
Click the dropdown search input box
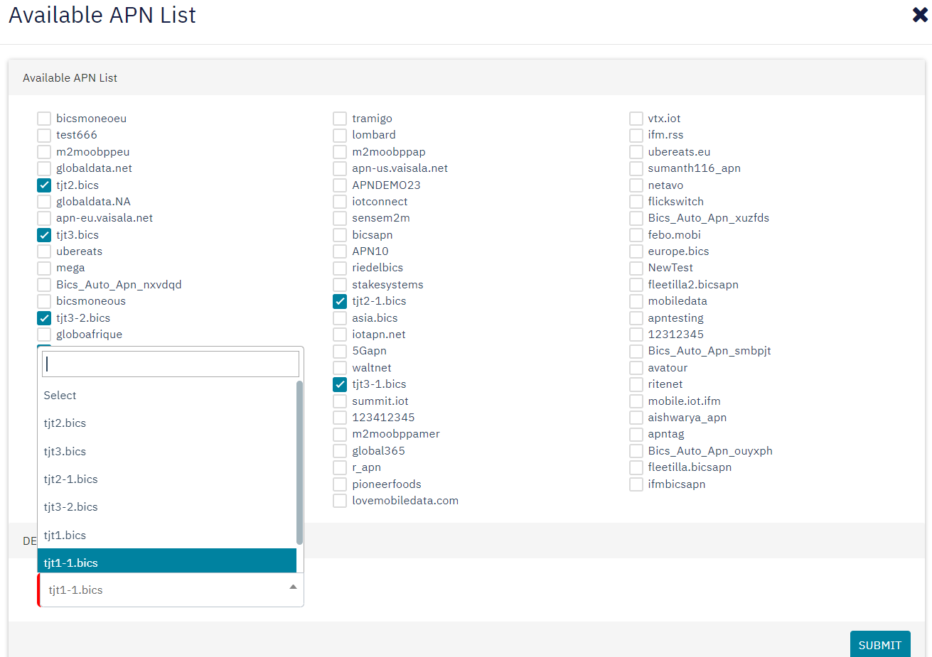point(169,364)
